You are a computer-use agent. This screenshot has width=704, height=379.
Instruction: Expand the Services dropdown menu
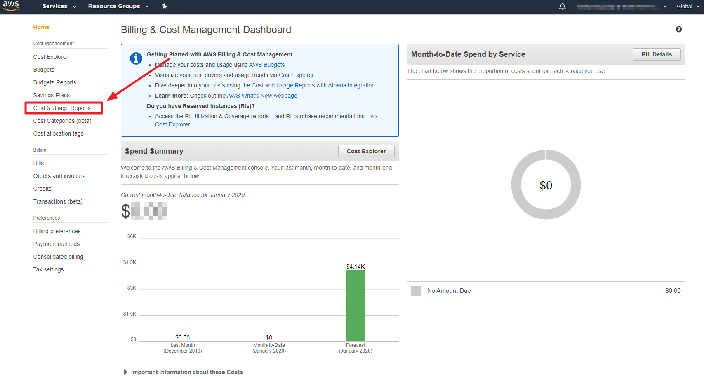point(59,6)
